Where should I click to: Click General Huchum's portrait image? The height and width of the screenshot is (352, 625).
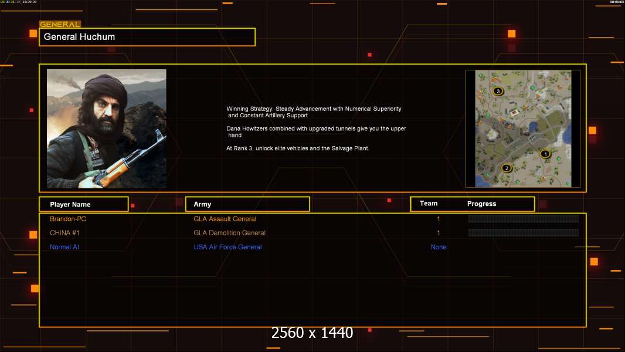107,128
